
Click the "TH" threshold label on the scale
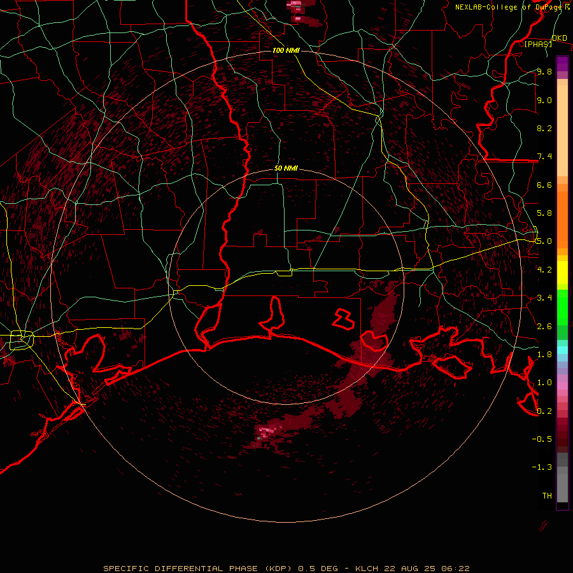(547, 496)
